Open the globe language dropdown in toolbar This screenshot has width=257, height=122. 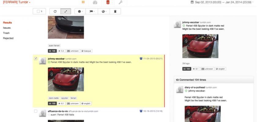coord(104,11)
